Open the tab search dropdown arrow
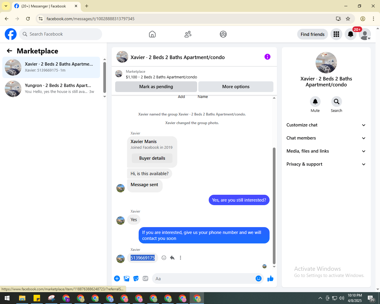This screenshot has width=380, height=304. 6,6
